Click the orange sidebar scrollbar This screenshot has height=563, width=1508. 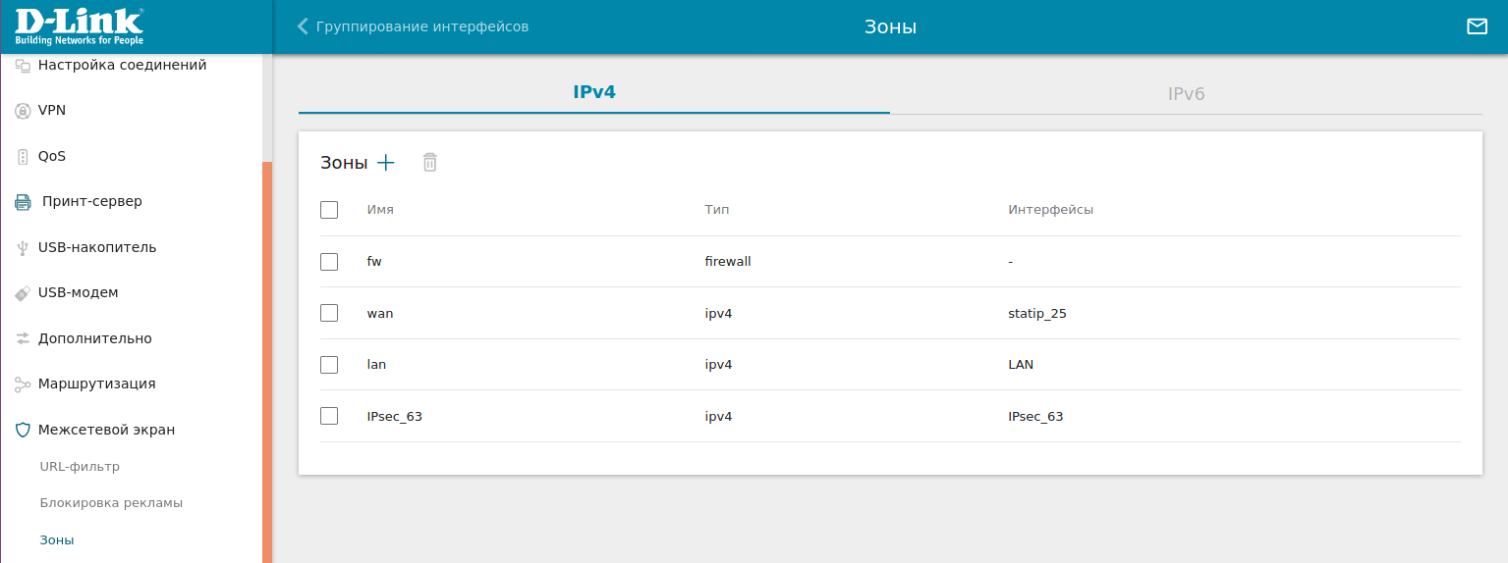pyautogui.click(x=267, y=363)
